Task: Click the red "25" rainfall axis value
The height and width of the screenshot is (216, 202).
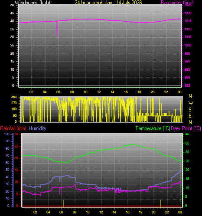Action: point(16,146)
